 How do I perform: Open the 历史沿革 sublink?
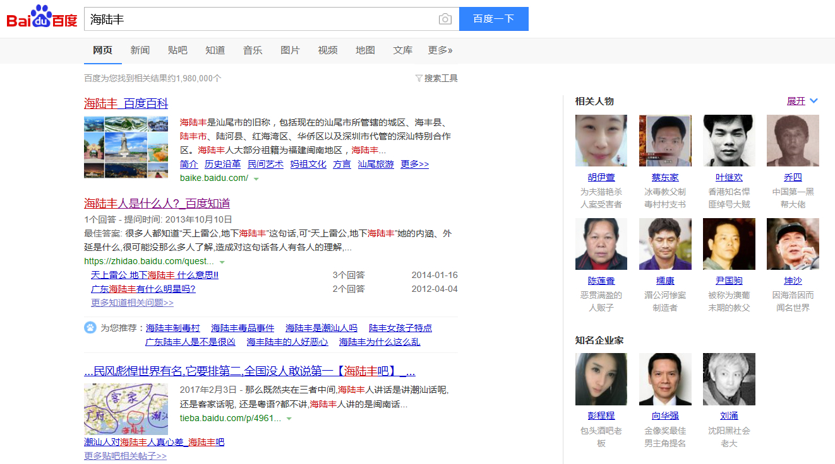coord(222,164)
